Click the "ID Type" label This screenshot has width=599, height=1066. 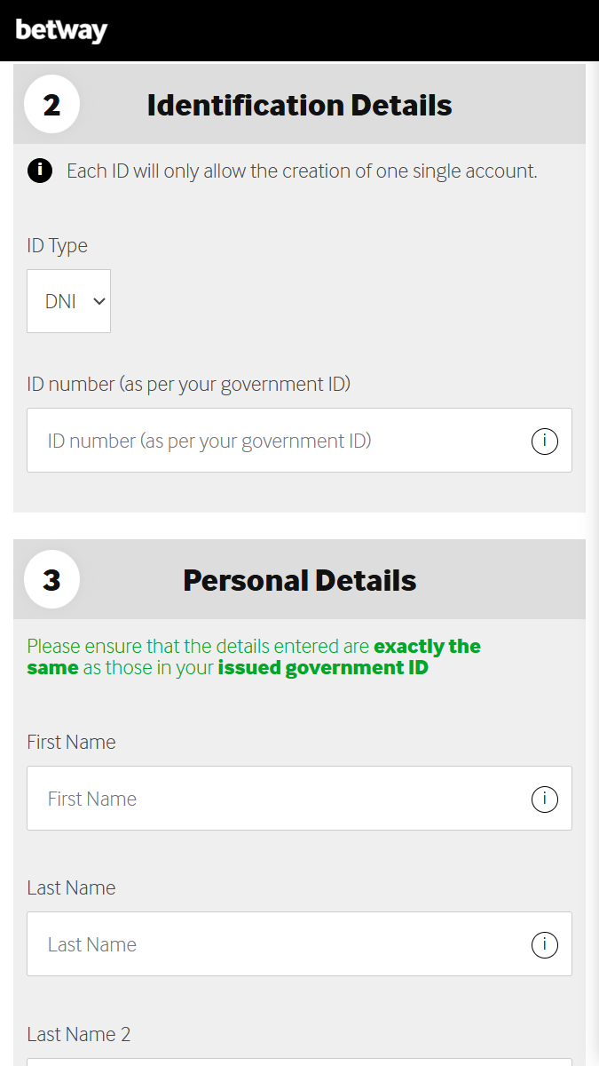click(58, 245)
